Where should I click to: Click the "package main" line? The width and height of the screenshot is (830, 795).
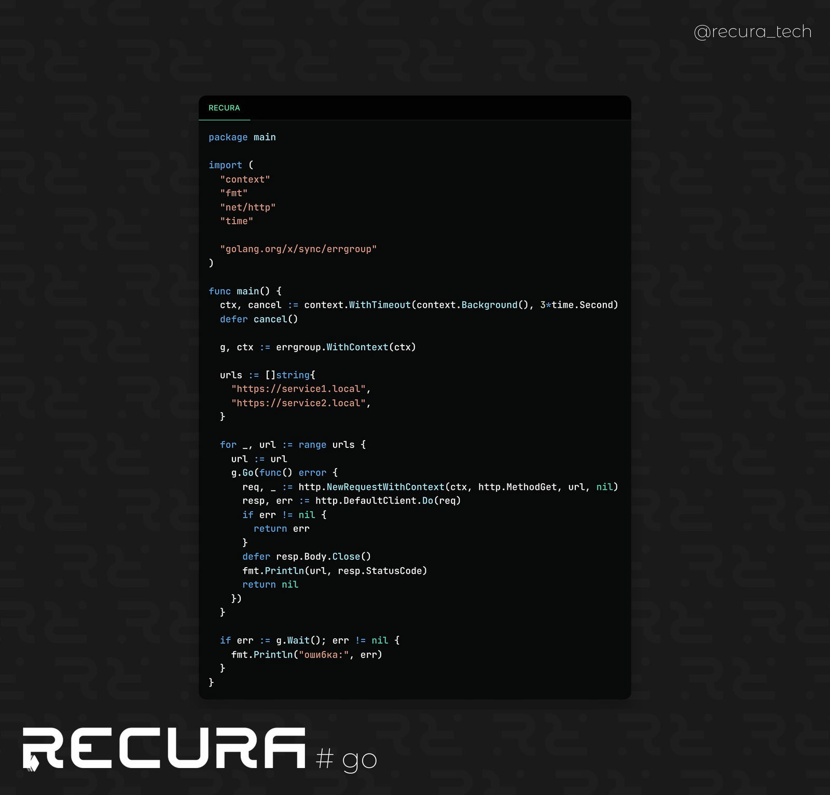[242, 137]
